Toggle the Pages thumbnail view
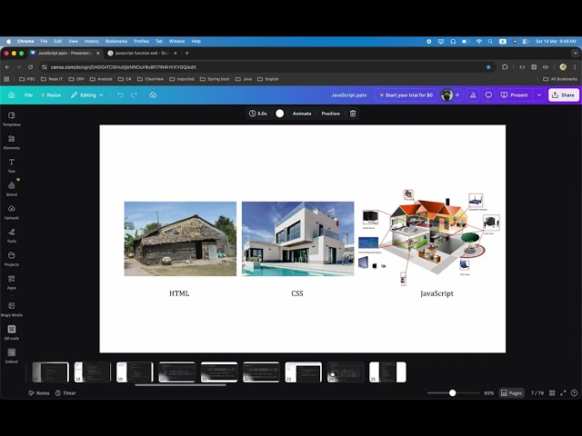 click(x=511, y=392)
